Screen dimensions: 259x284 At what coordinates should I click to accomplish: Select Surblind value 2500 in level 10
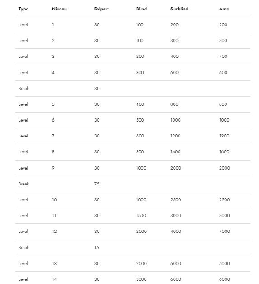[175, 199]
